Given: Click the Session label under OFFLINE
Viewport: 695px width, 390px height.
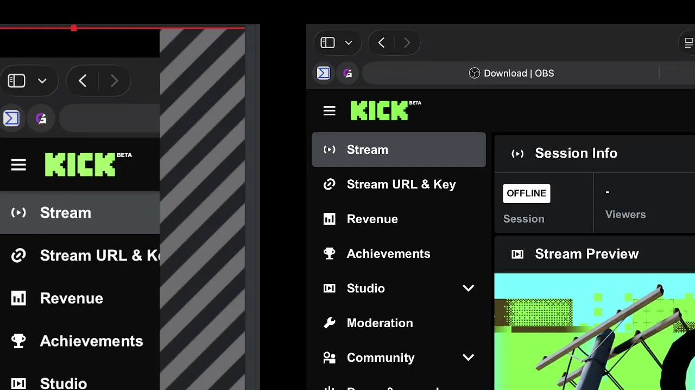Looking at the screenshot, I should [x=523, y=219].
